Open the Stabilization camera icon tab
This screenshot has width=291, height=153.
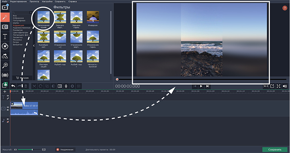tap(5, 75)
